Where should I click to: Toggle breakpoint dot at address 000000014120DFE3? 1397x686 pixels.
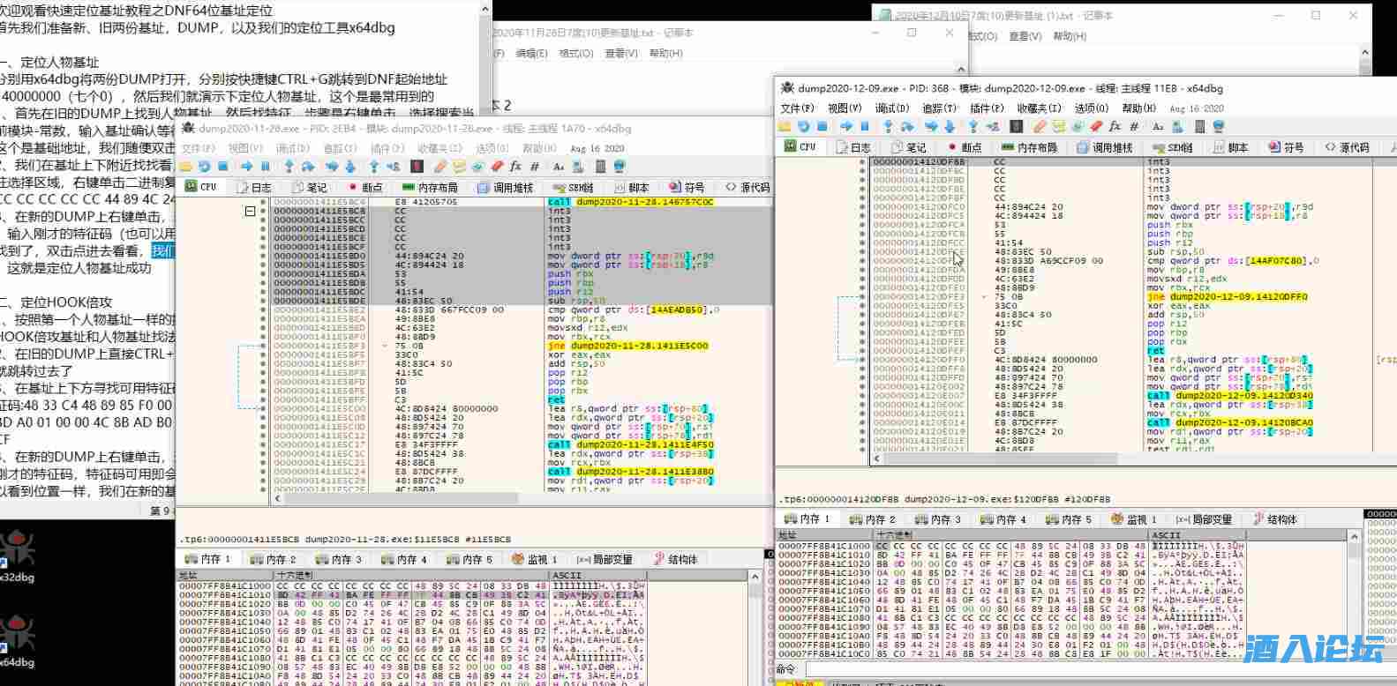[x=862, y=297]
